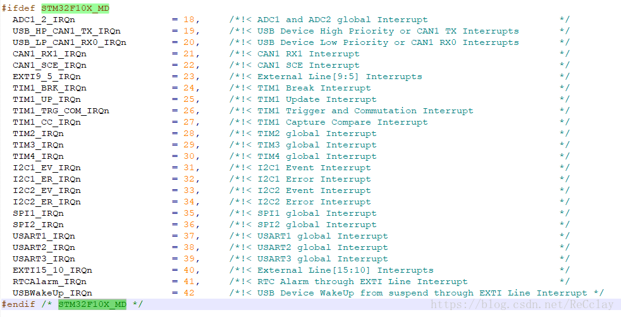The image size is (621, 317).
Task: Click the comment 'RTC Alarm through EXTI Line Interrupt'
Action: coord(362,282)
